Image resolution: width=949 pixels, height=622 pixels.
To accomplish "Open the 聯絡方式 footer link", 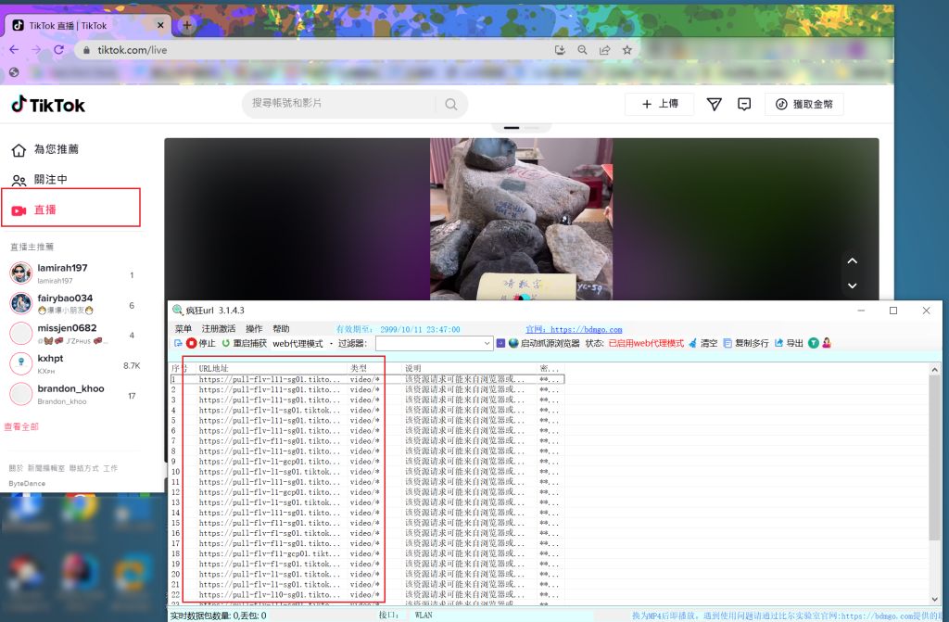I will pos(83,468).
